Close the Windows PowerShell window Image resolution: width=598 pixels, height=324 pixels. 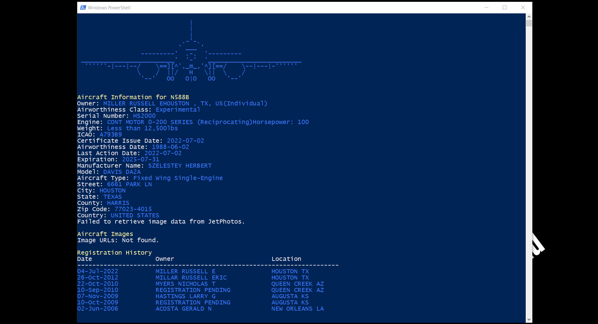(x=523, y=7)
